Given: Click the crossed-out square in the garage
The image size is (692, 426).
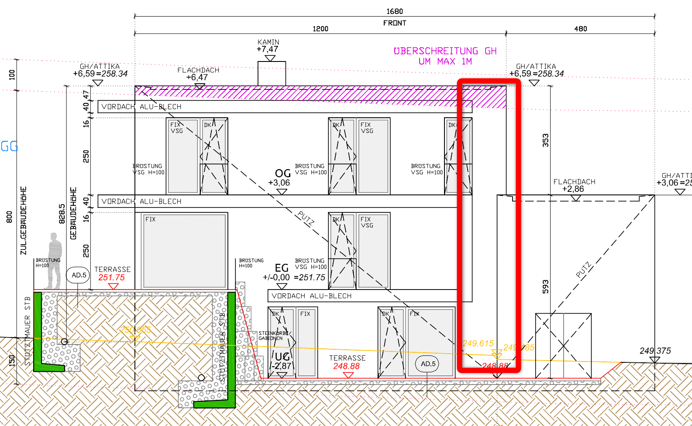Looking at the screenshot, I should point(563,345).
